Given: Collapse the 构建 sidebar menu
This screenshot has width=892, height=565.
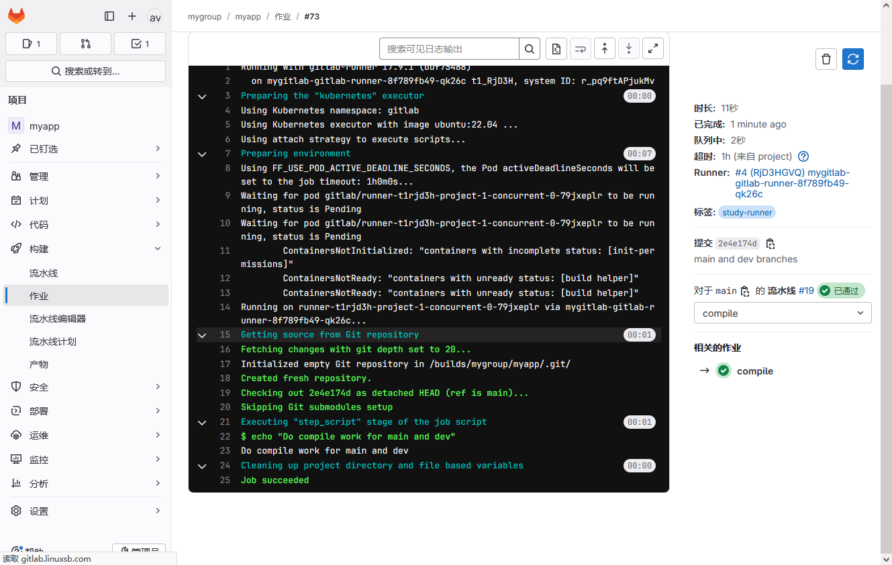Looking at the screenshot, I should pos(85,249).
